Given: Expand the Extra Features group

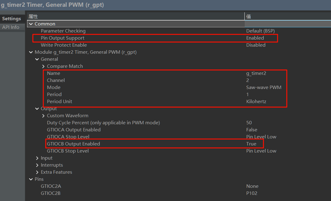Looking at the screenshot, I should point(37,172).
